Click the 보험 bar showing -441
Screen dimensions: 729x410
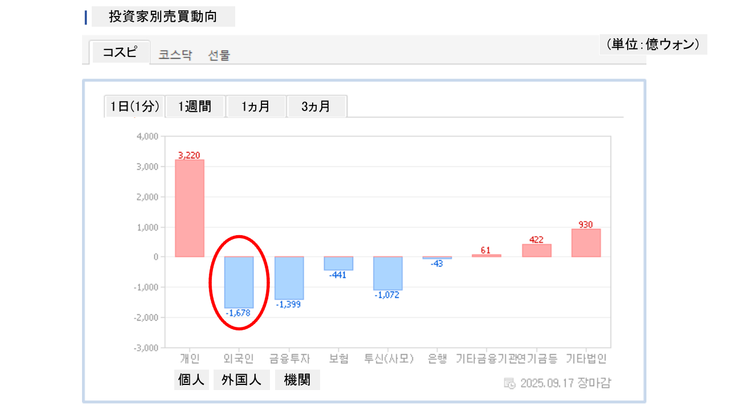[x=338, y=263]
